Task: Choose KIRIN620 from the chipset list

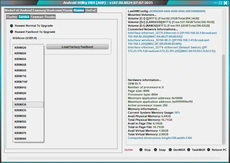Action: 28,48
